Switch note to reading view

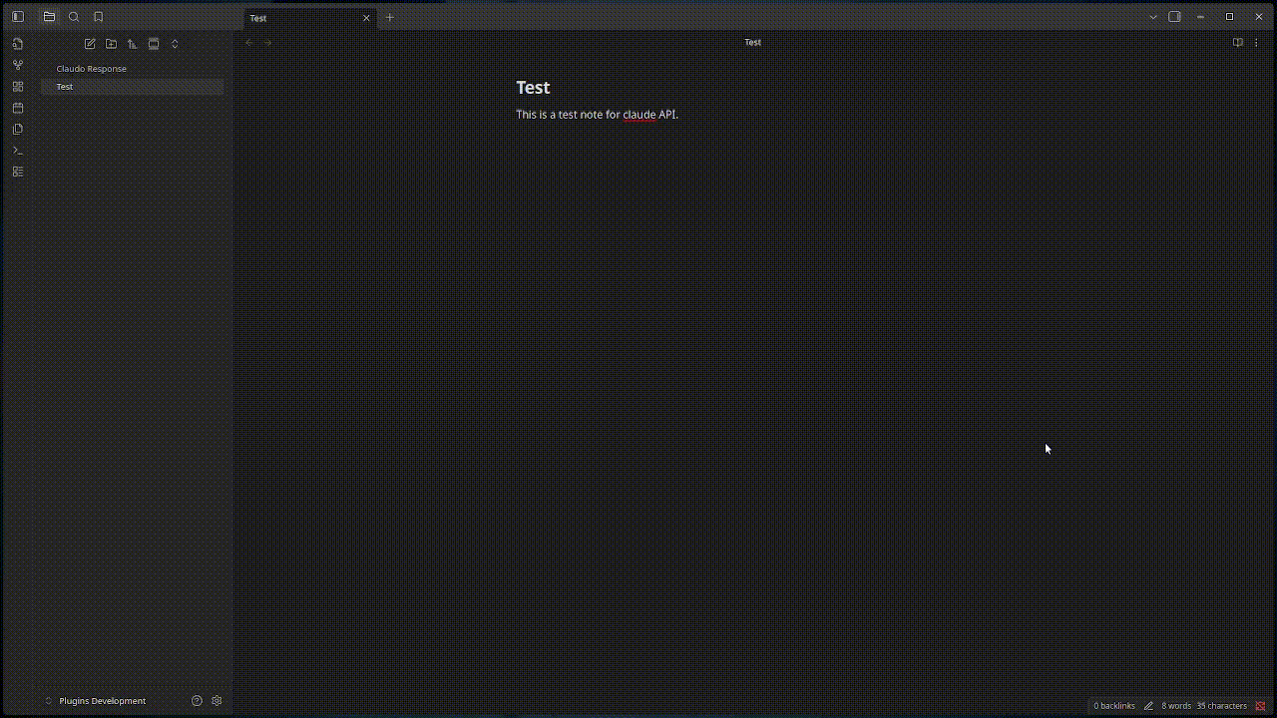1237,42
